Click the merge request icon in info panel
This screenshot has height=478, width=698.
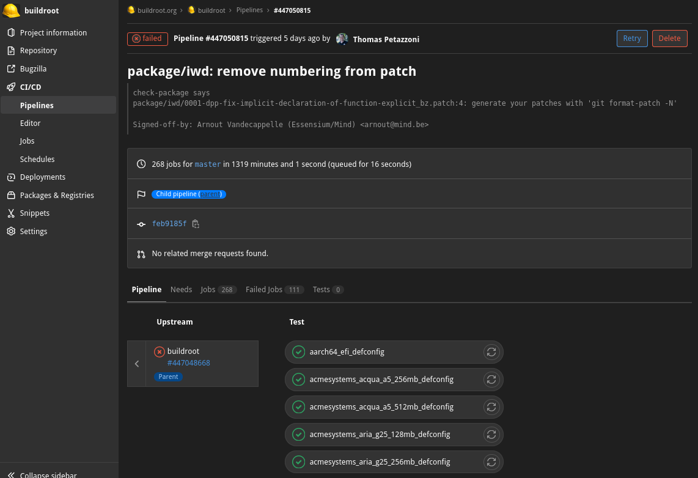[x=141, y=254]
